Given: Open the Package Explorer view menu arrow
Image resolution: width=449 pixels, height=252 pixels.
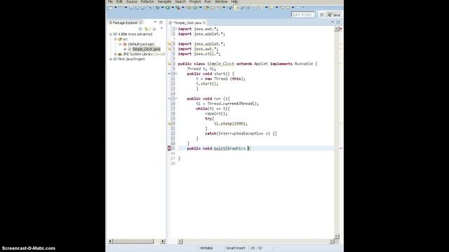Looking at the screenshot, I should pos(161,29).
